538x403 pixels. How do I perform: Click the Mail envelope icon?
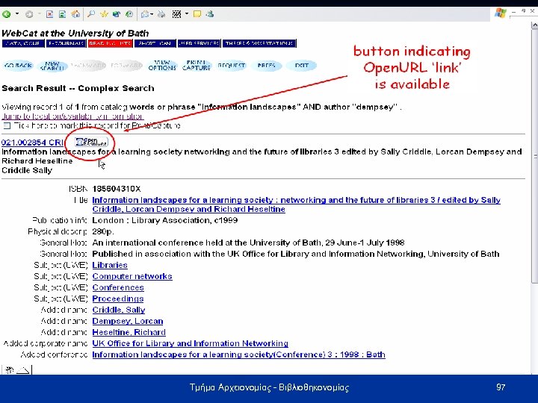tap(145, 14)
